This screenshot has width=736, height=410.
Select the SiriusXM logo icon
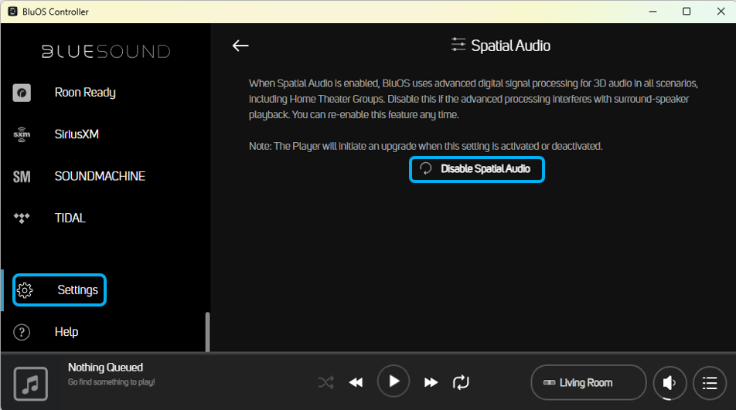pyautogui.click(x=22, y=134)
